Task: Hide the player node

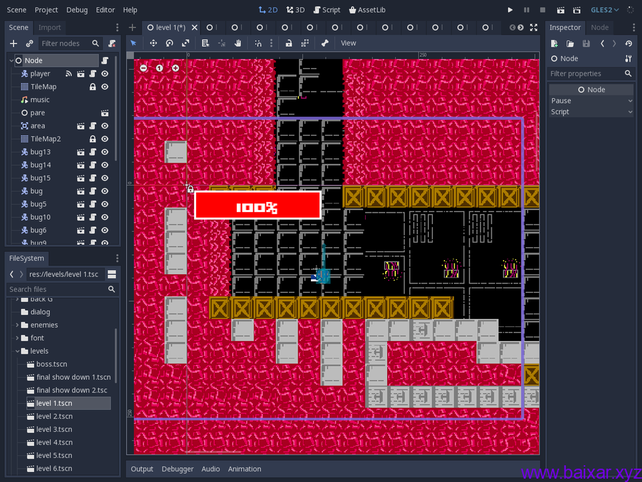Action: (x=104, y=74)
